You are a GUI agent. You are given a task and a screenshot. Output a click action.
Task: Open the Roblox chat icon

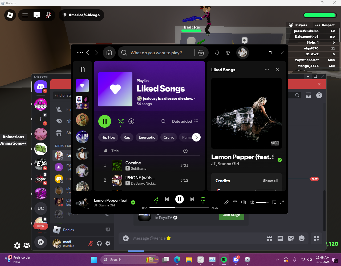point(37,15)
